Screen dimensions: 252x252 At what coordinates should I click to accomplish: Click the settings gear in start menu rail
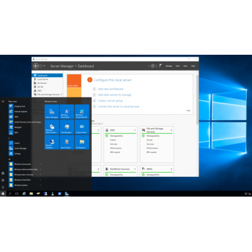click(3, 180)
